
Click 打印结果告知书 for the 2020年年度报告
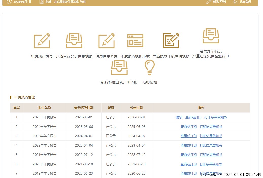point(211,164)
